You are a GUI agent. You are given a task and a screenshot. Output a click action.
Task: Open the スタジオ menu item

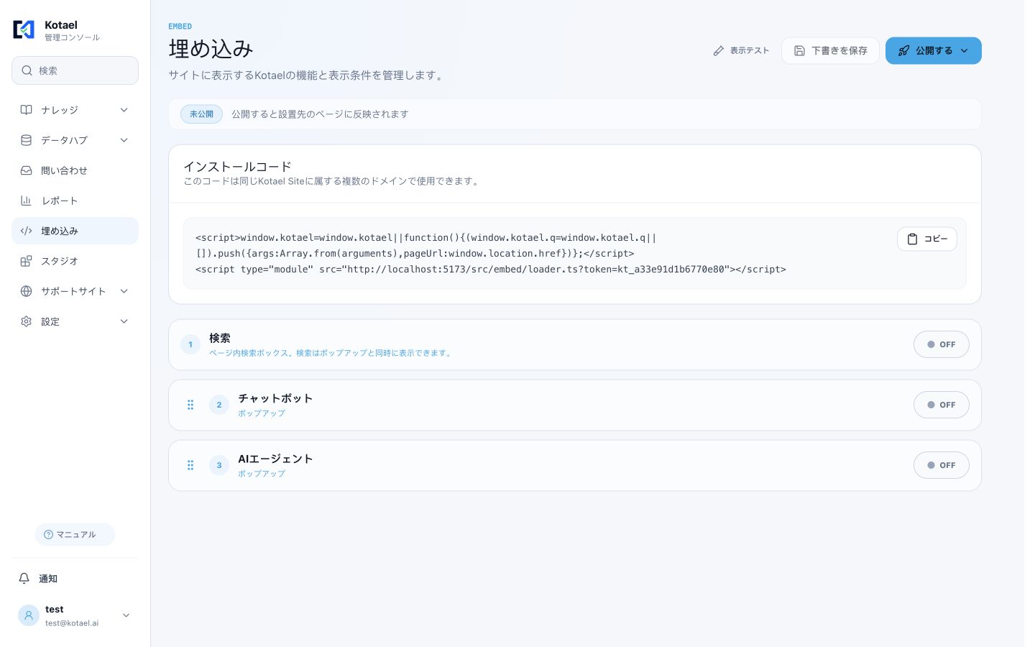75,261
